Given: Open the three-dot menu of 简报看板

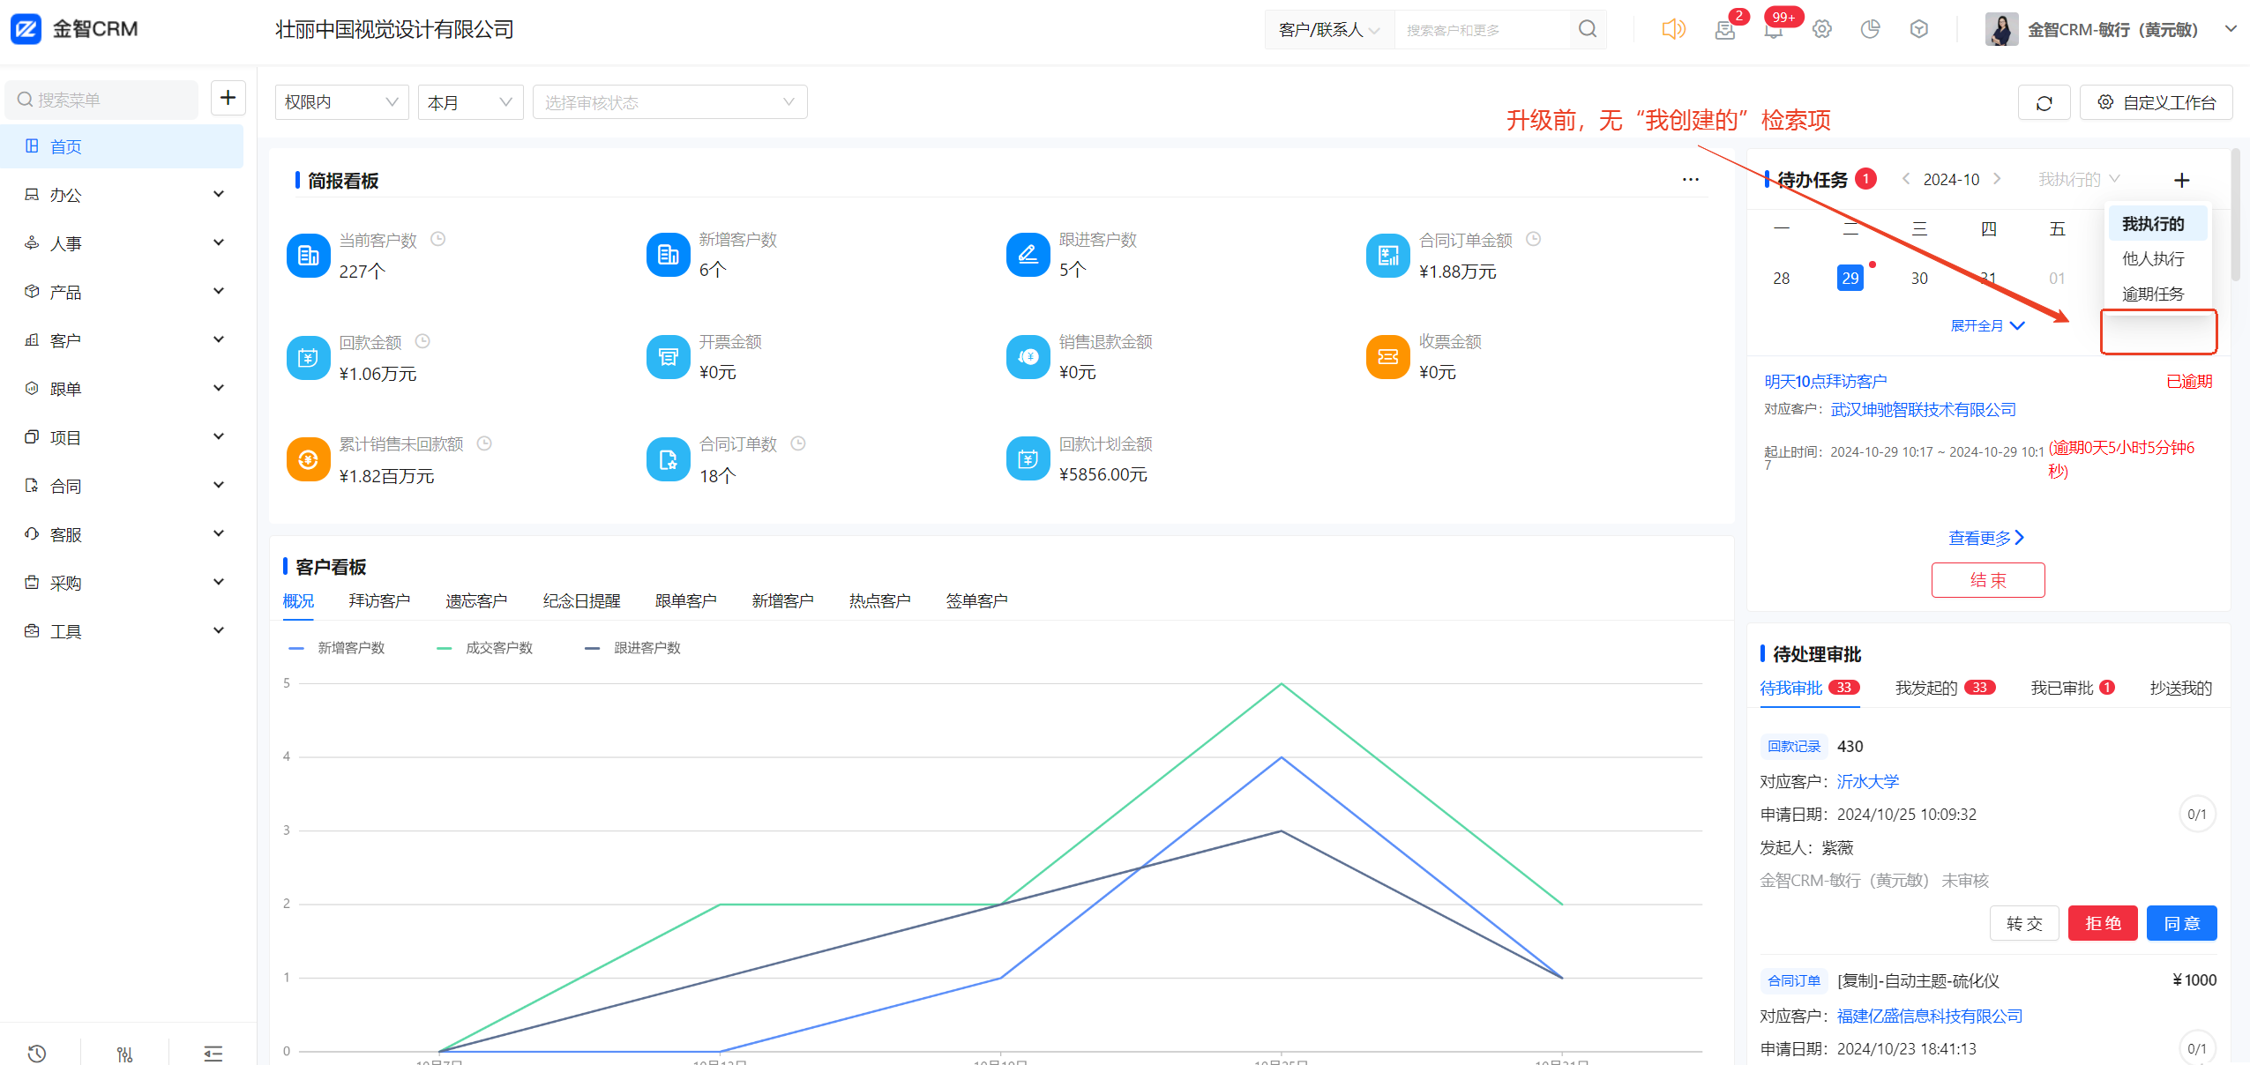Looking at the screenshot, I should pos(1690,180).
